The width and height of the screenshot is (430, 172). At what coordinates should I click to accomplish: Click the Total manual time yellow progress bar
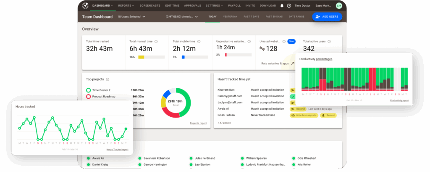click(x=142, y=56)
